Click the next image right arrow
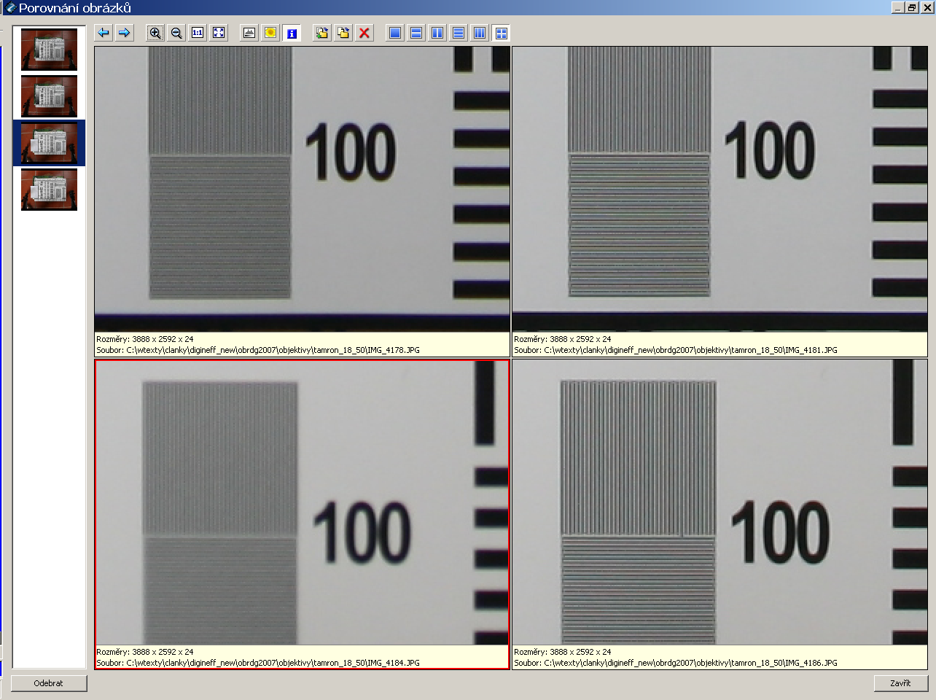This screenshot has width=936, height=700. [x=125, y=33]
